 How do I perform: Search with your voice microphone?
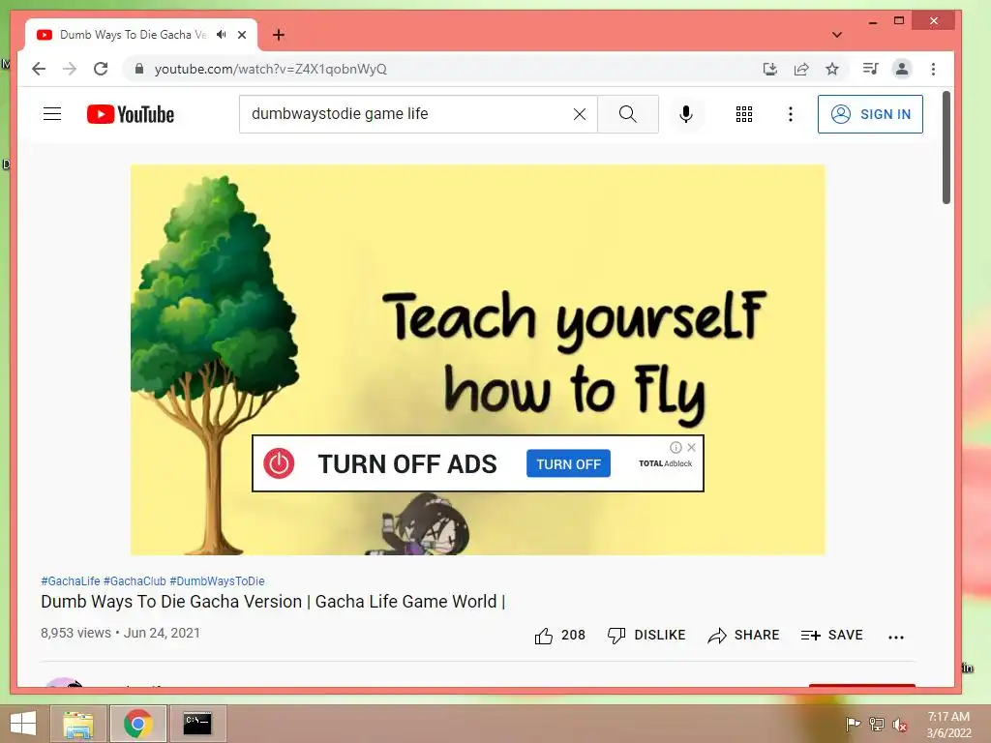click(686, 114)
